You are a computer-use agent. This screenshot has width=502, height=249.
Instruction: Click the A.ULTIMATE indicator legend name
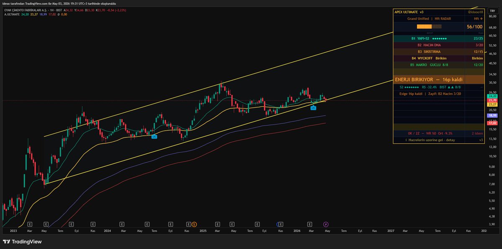pos(12,14)
